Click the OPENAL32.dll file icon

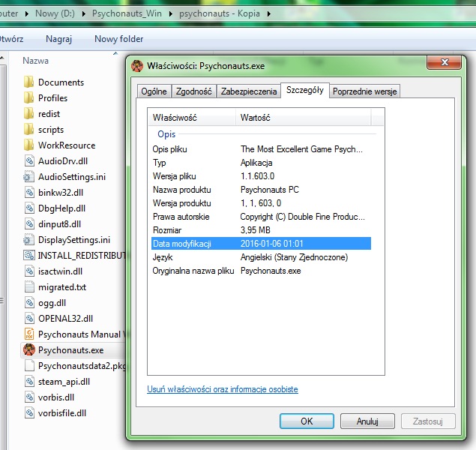click(x=29, y=319)
